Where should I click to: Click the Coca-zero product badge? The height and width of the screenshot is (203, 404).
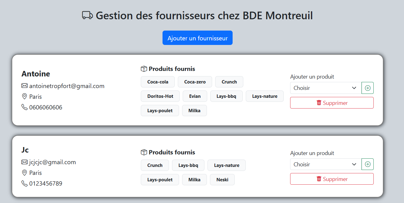195,82
